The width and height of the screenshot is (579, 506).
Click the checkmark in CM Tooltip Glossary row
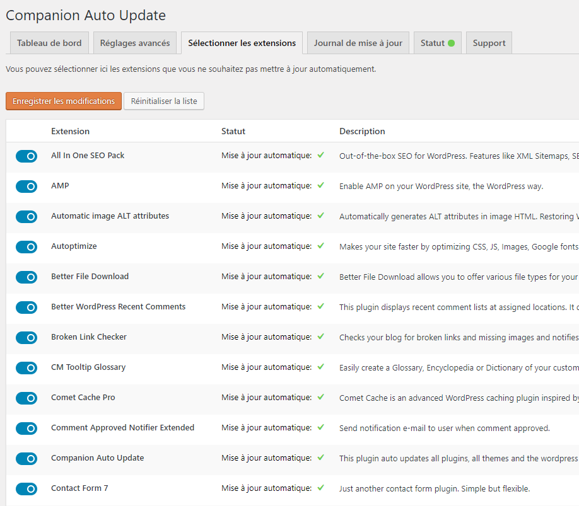[320, 367]
